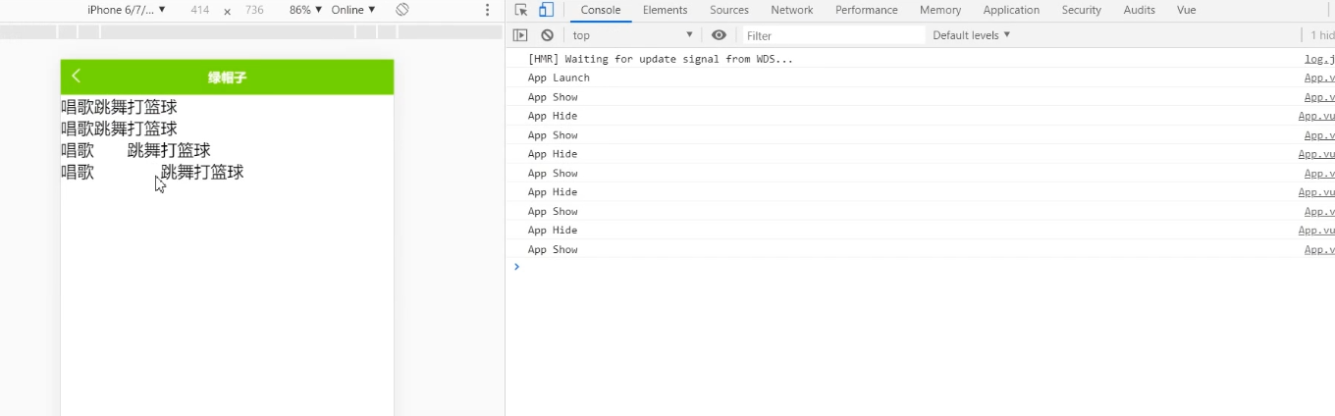Screen dimensions: 1335x416
Task: Click the eye live expression icon
Action: click(x=720, y=35)
